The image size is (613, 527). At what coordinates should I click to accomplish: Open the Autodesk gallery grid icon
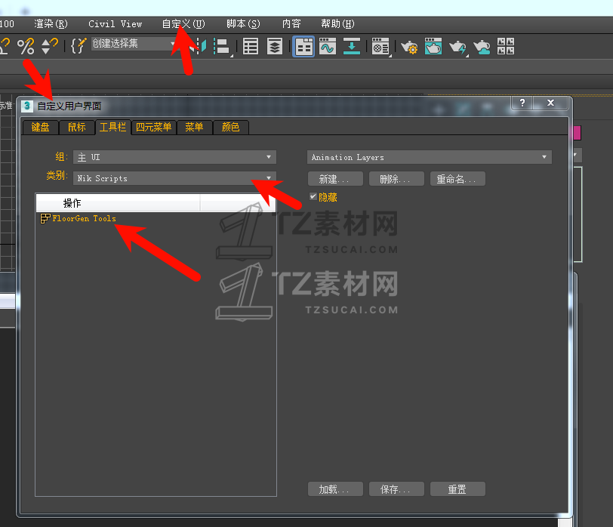pyautogui.click(x=506, y=46)
